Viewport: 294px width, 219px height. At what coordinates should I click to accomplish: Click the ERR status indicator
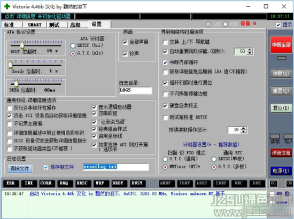(x=11, y=183)
